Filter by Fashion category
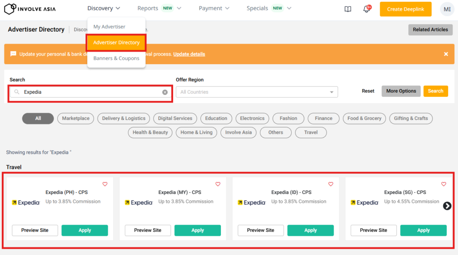Screen dimensions: 458x255 (x=288, y=119)
